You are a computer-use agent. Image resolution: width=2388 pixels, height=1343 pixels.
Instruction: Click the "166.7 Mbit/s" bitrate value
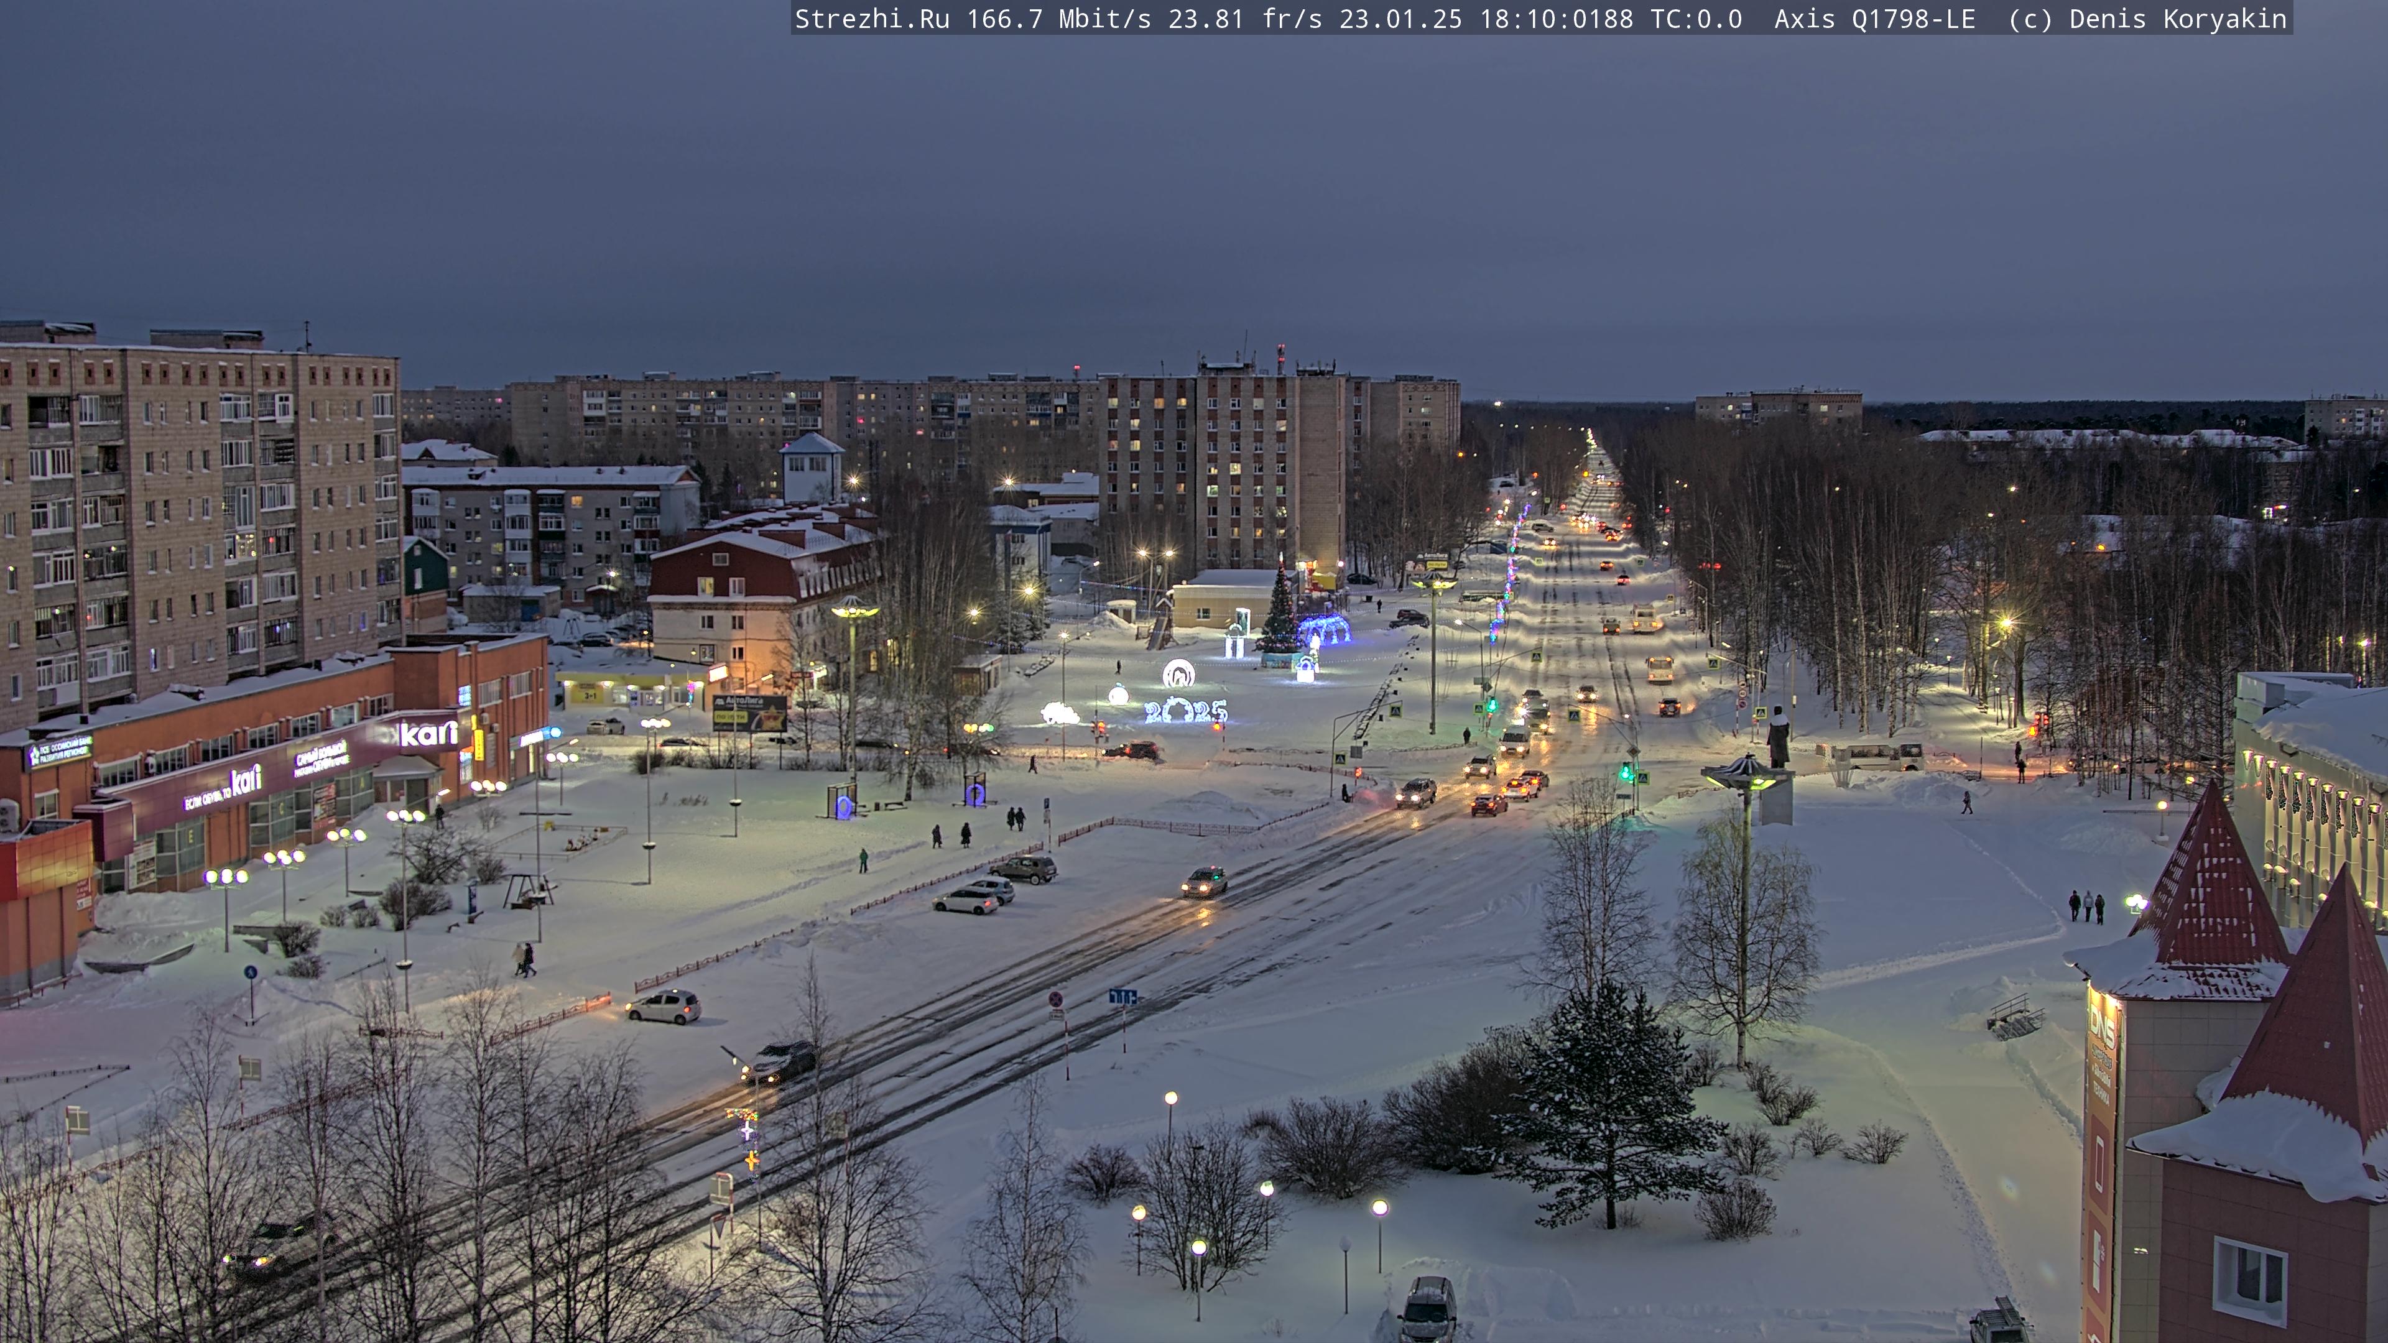(1058, 19)
